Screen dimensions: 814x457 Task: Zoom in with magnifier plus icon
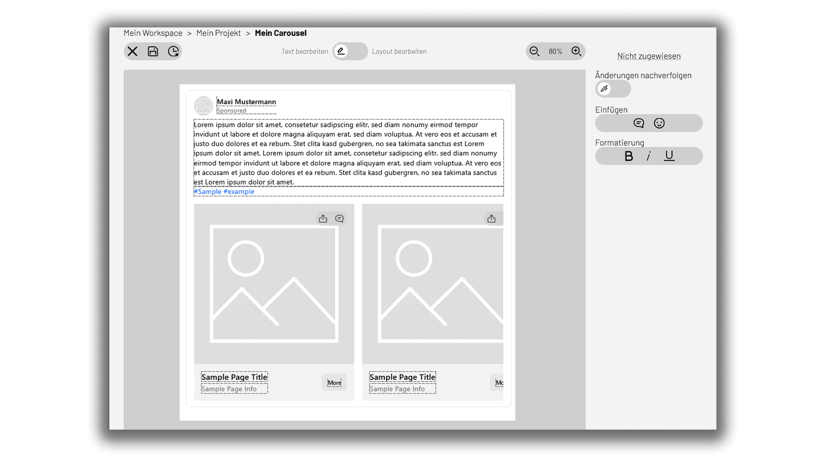click(576, 51)
